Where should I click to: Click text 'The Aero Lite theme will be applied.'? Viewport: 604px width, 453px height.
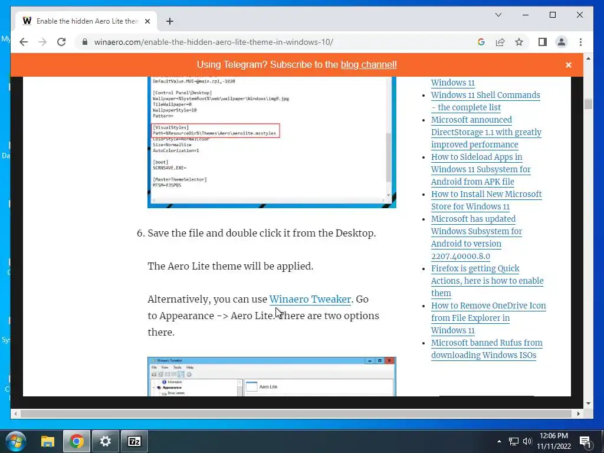[x=231, y=266]
